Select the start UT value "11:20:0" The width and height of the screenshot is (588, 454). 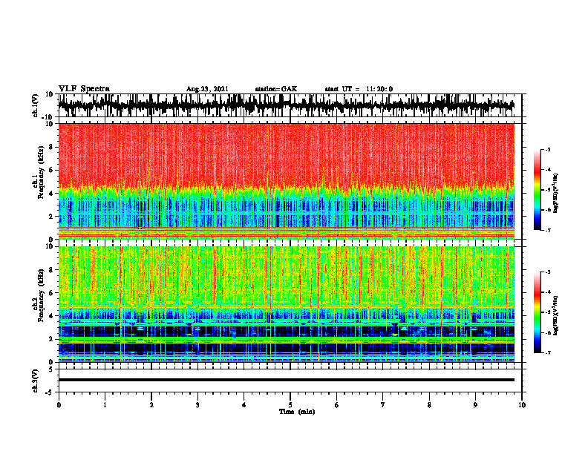[x=379, y=89]
